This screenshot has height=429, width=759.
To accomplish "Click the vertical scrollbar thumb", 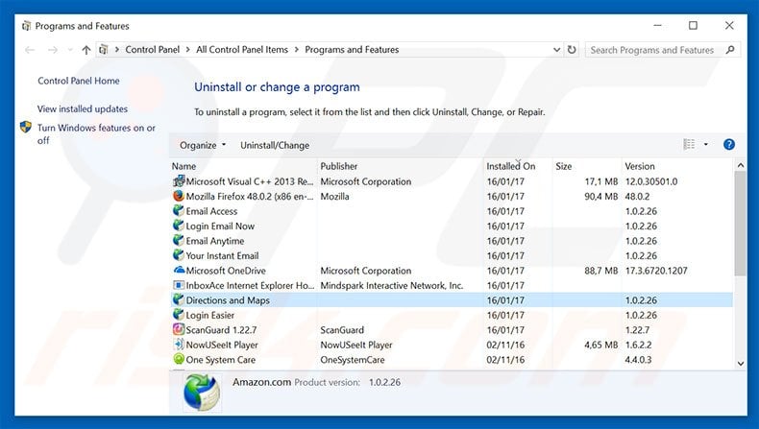I will pos(740,224).
